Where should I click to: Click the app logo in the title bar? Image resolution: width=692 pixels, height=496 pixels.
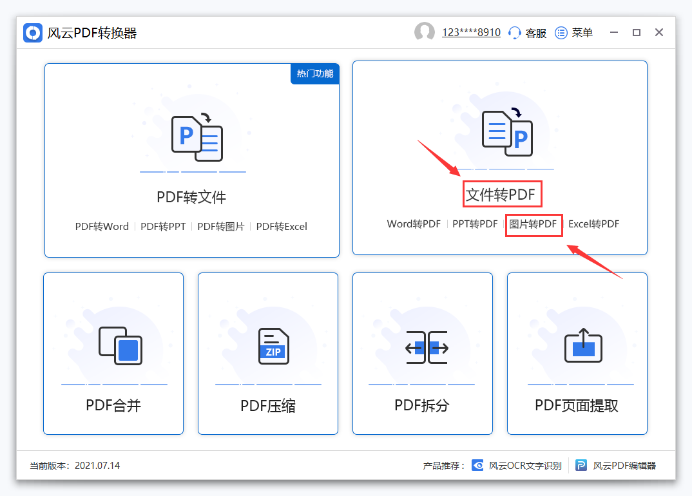32,32
